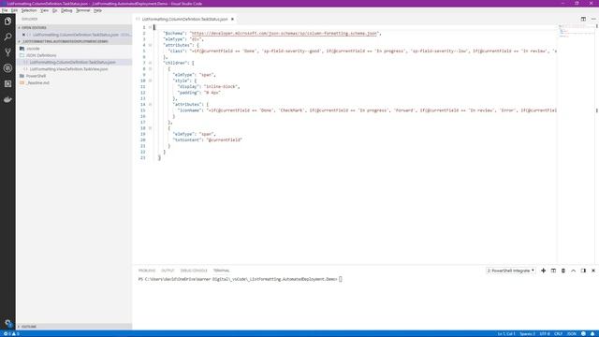
Task: Open the Explorer view in activity bar
Action: point(7,22)
